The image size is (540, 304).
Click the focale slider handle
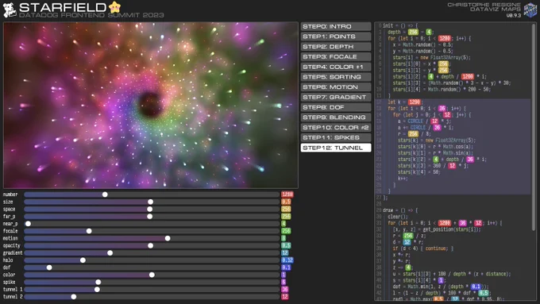pyautogui.click(x=89, y=231)
